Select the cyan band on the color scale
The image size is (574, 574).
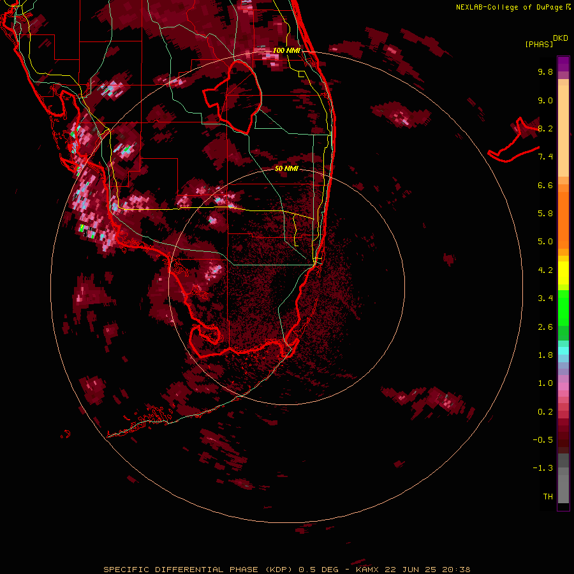pos(563,351)
